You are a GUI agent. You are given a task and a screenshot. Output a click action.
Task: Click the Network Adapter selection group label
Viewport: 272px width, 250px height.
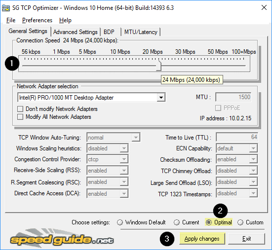47,86
